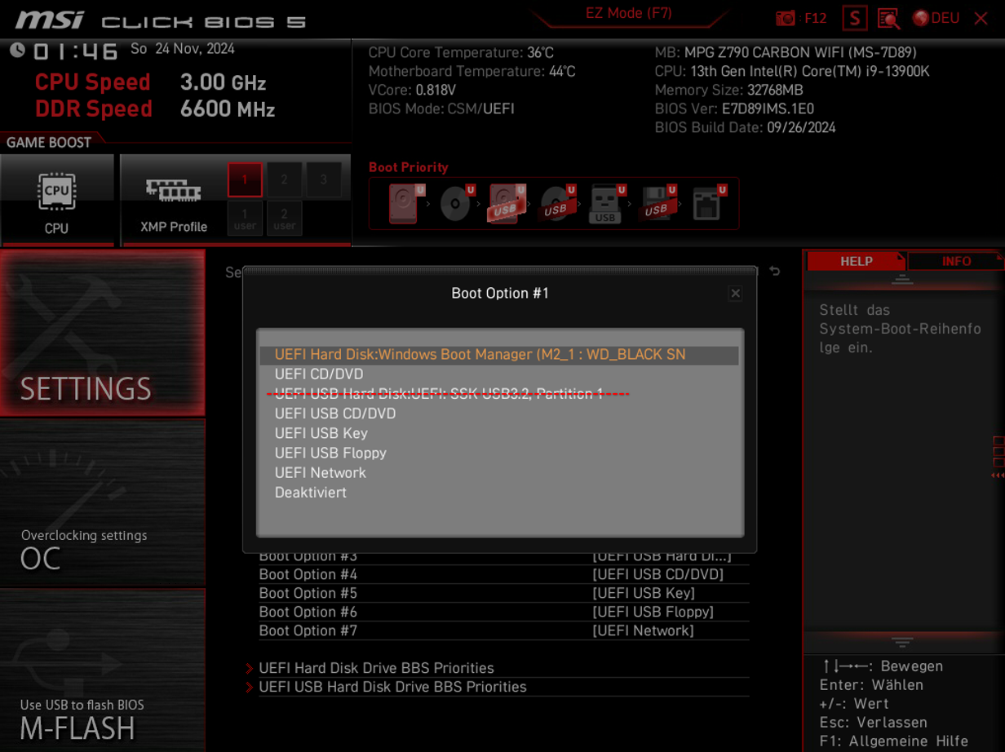
Task: Open M-FLASH BIOS flash utility
Action: 102,670
